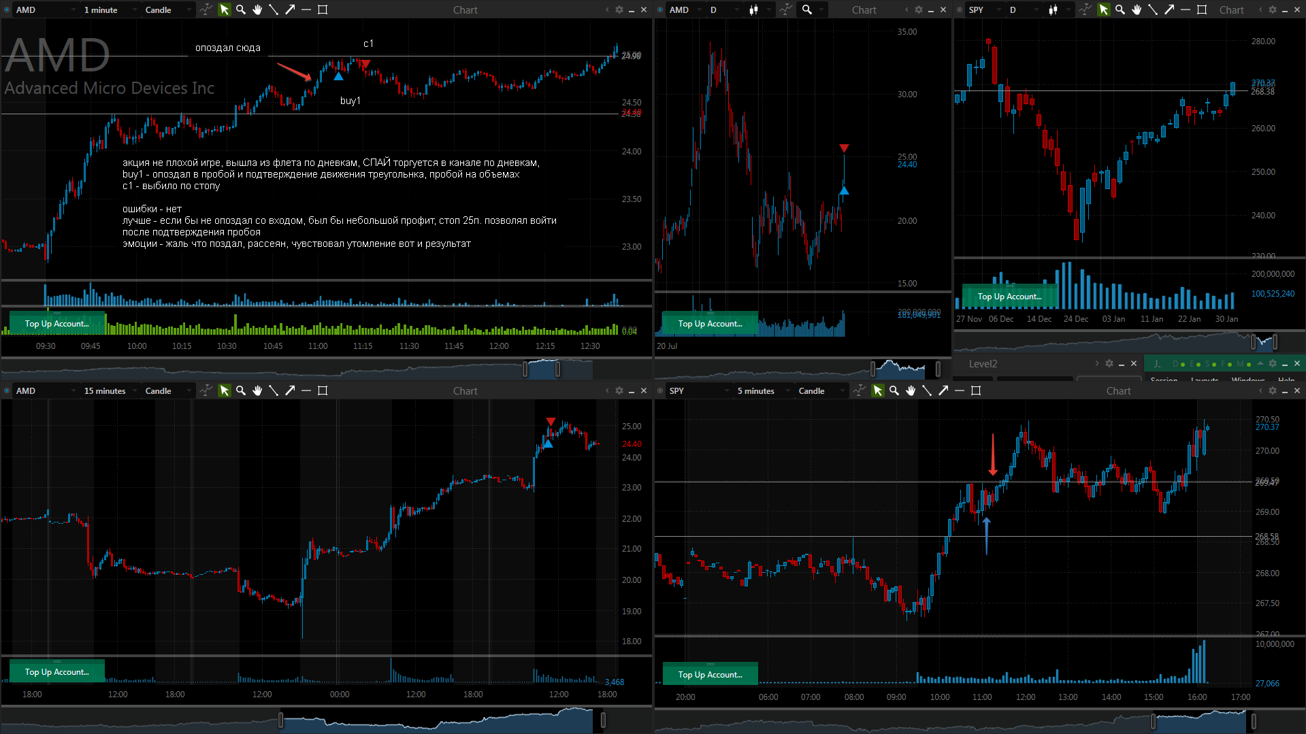Open studies icon in SPY 5 minutes chart
1306x734 pixels.
coord(860,390)
